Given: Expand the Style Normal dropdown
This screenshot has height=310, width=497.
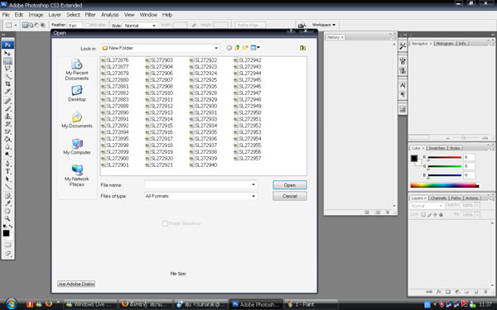Looking at the screenshot, I should tap(140, 26).
